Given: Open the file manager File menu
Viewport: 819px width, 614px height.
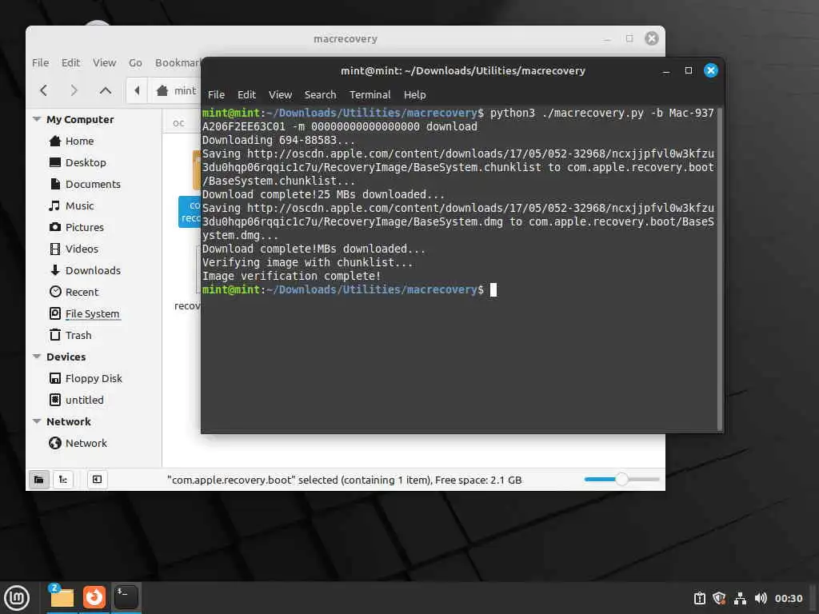Looking at the screenshot, I should [40, 62].
